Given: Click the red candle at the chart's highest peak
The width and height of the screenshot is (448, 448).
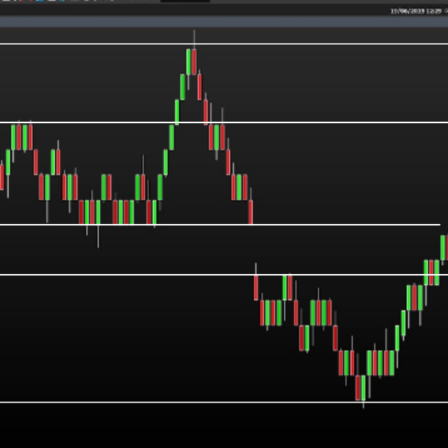Looking at the screenshot, I should point(194,62).
